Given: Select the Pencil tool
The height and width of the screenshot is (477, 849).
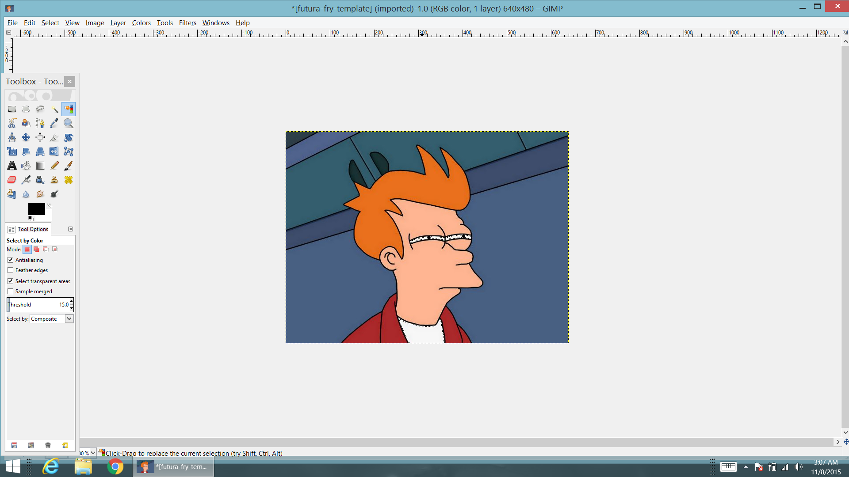Looking at the screenshot, I should pos(54,166).
